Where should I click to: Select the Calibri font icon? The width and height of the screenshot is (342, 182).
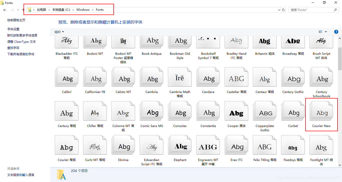(x=67, y=77)
